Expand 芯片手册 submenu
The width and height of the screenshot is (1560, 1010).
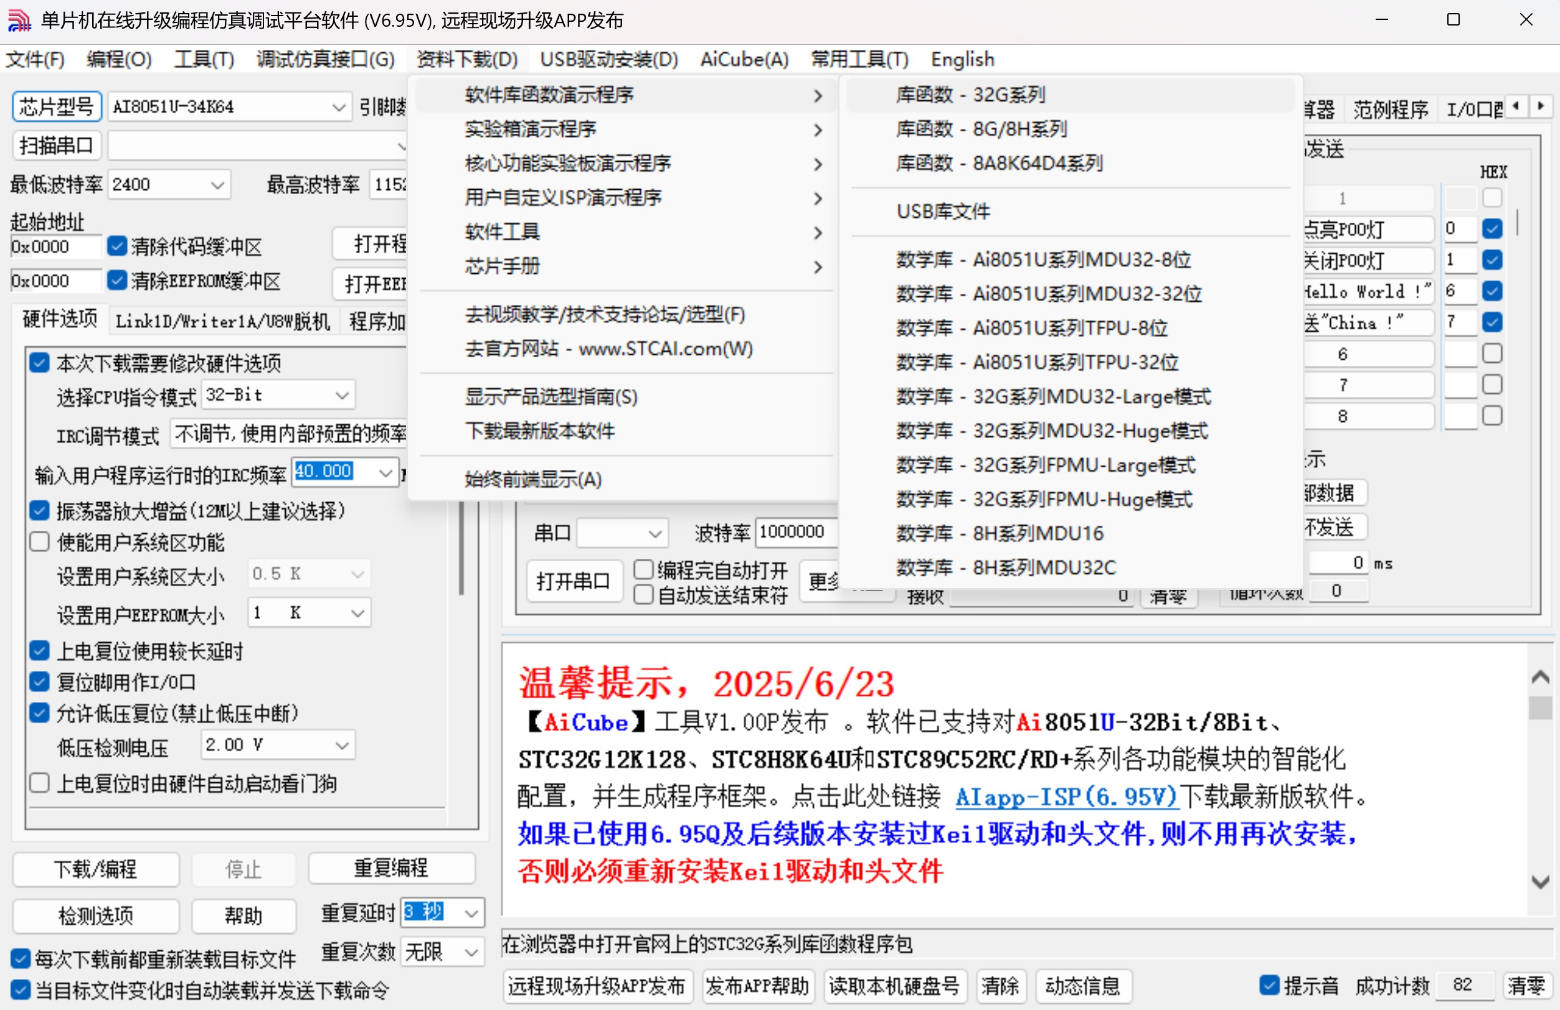coord(626,266)
